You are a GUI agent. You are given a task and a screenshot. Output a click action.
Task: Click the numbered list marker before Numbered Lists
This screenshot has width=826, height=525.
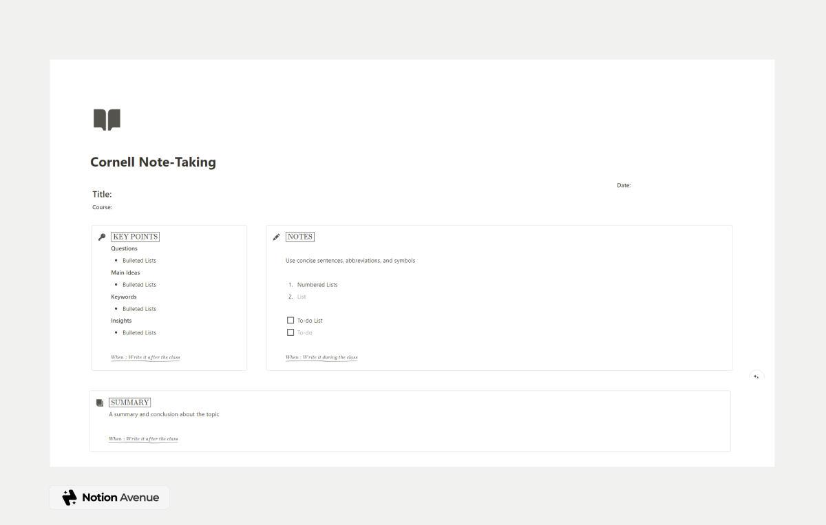290,284
